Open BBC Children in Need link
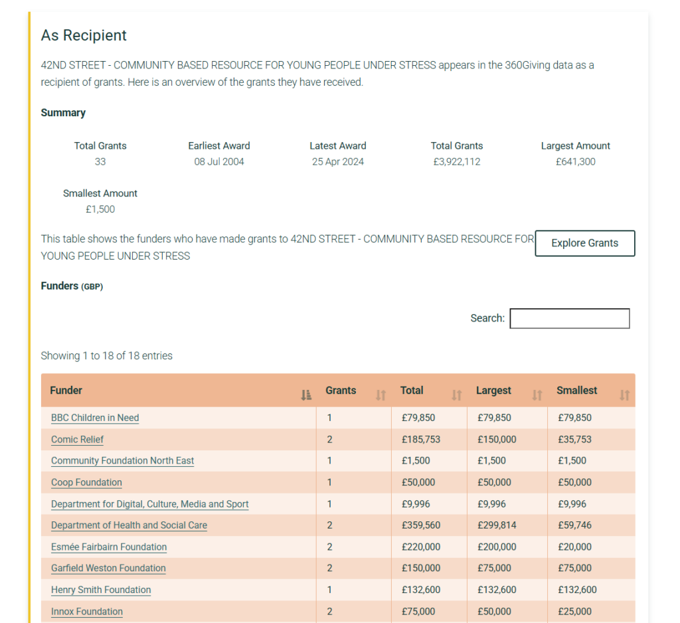 coord(95,418)
